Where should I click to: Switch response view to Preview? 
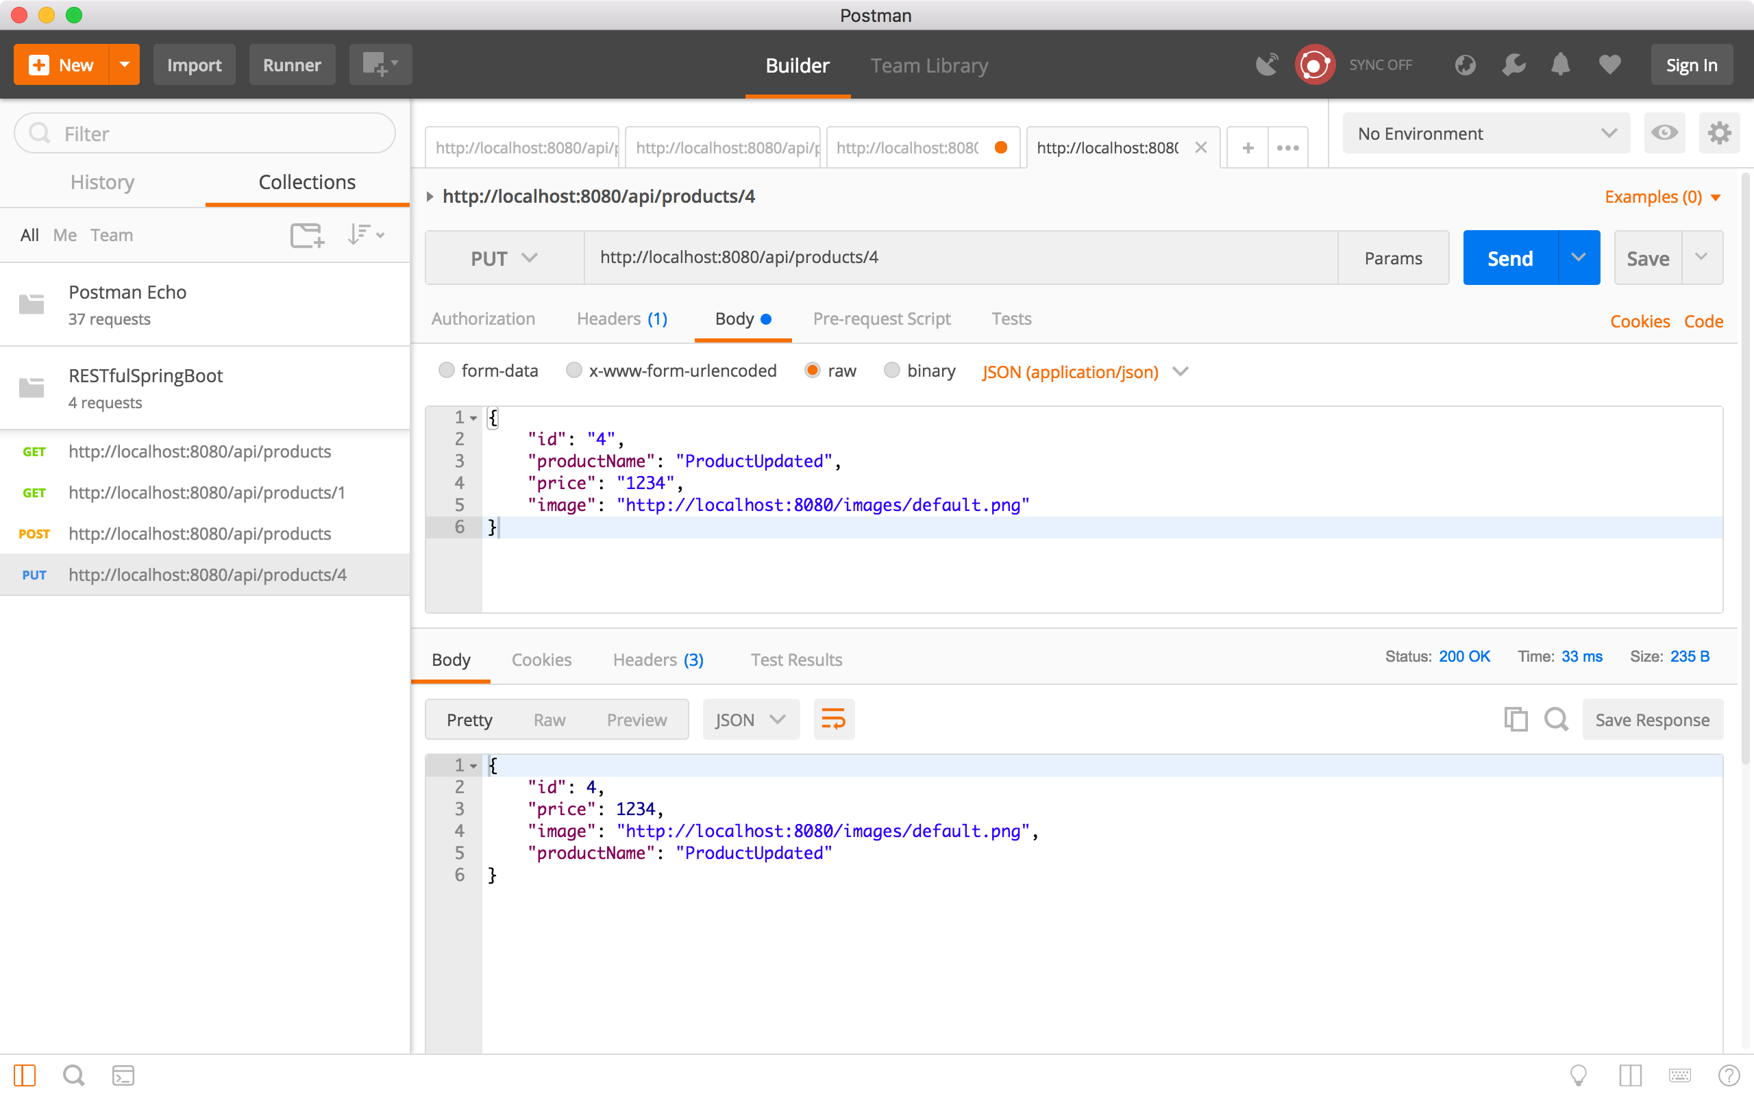coord(637,720)
